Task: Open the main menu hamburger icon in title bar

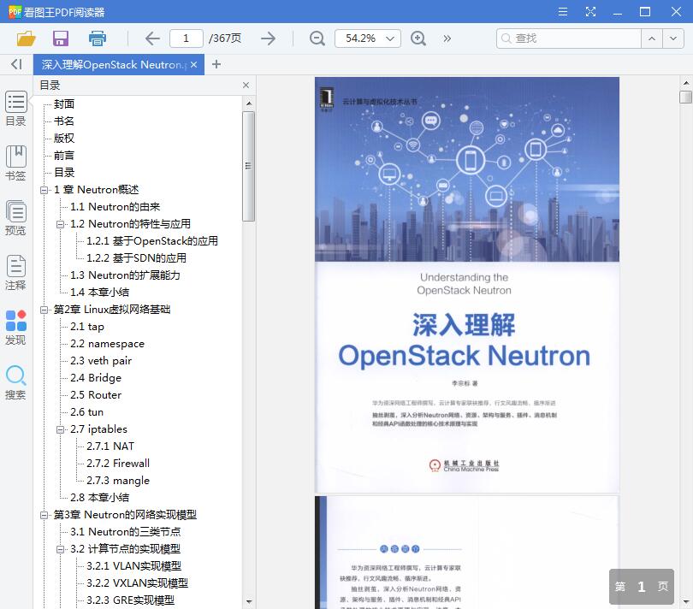Action: (x=563, y=11)
